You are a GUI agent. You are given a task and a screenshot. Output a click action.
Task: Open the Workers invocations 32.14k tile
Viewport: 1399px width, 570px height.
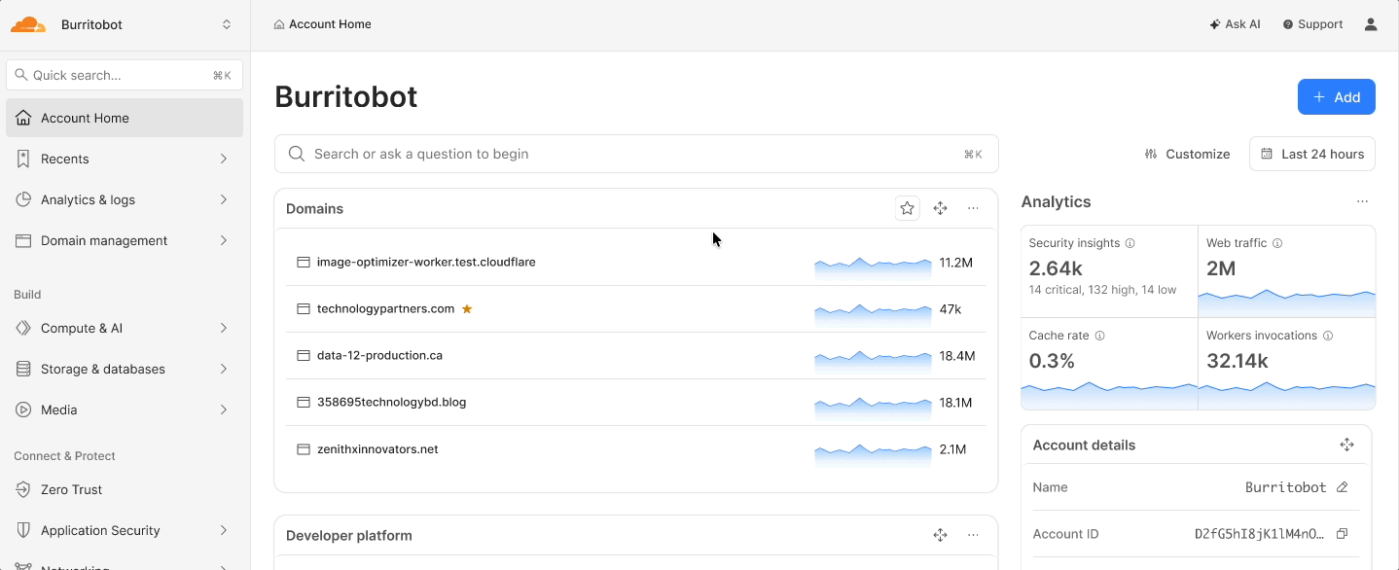click(1287, 364)
